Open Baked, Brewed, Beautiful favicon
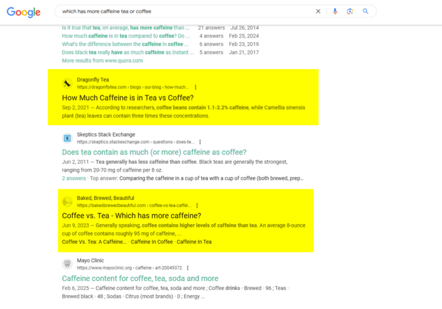This screenshot has height=309, width=442. 67,202
